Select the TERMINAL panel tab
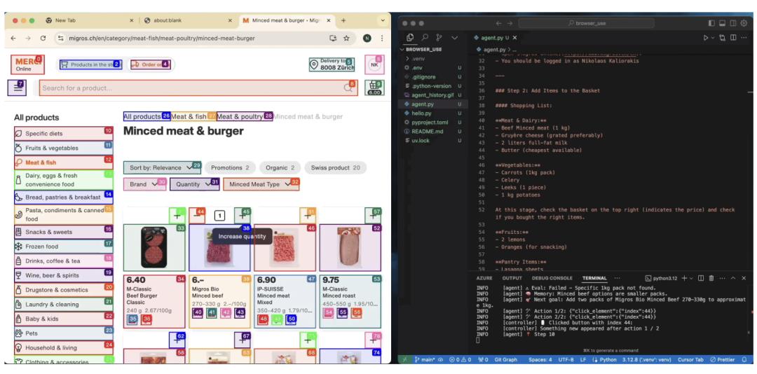This screenshot has height=374, width=757. click(594, 279)
